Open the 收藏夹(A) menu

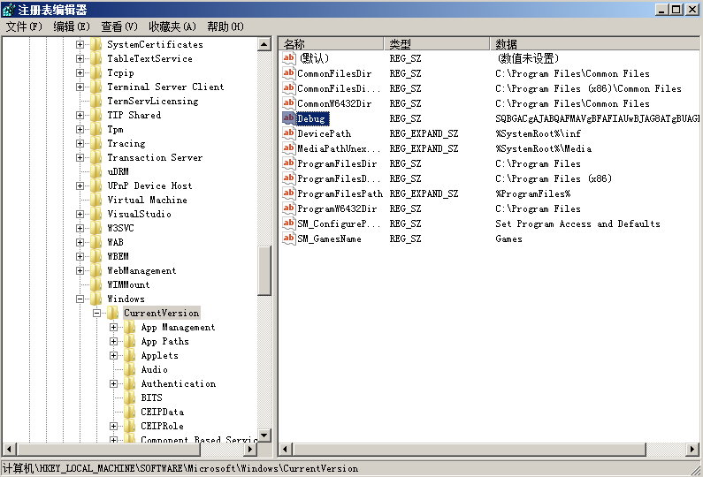[172, 26]
